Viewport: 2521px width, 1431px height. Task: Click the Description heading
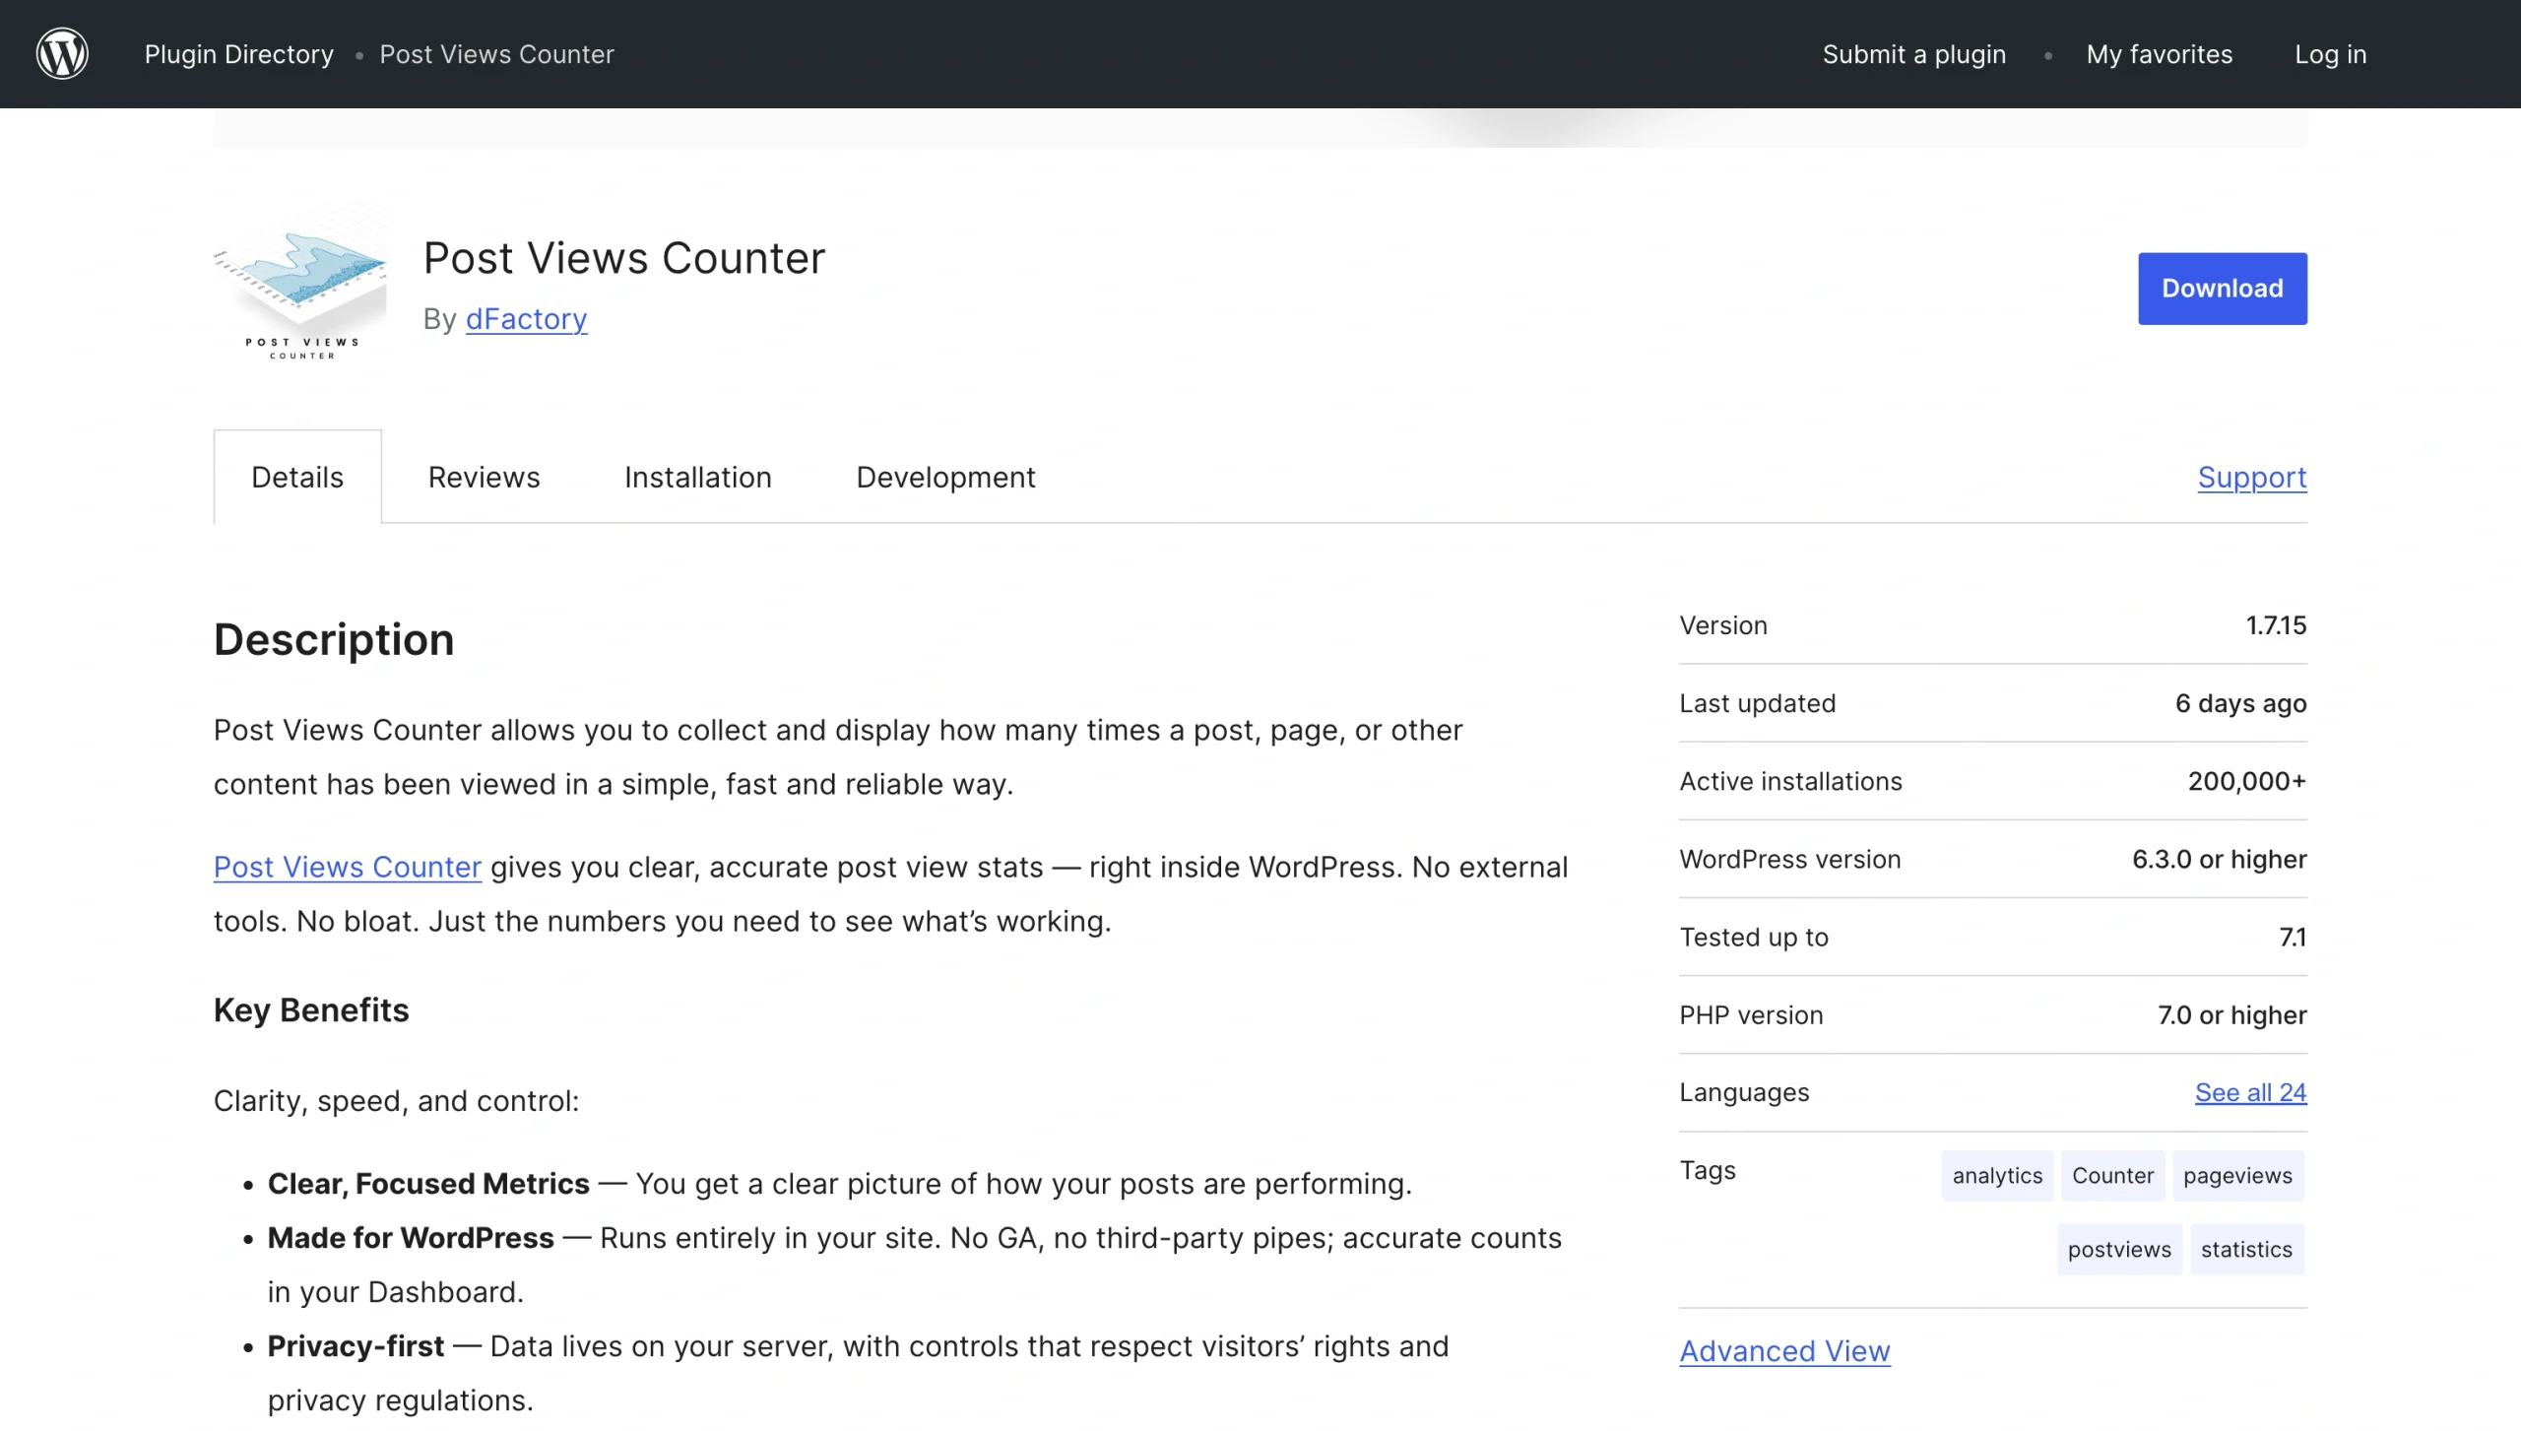coord(334,640)
